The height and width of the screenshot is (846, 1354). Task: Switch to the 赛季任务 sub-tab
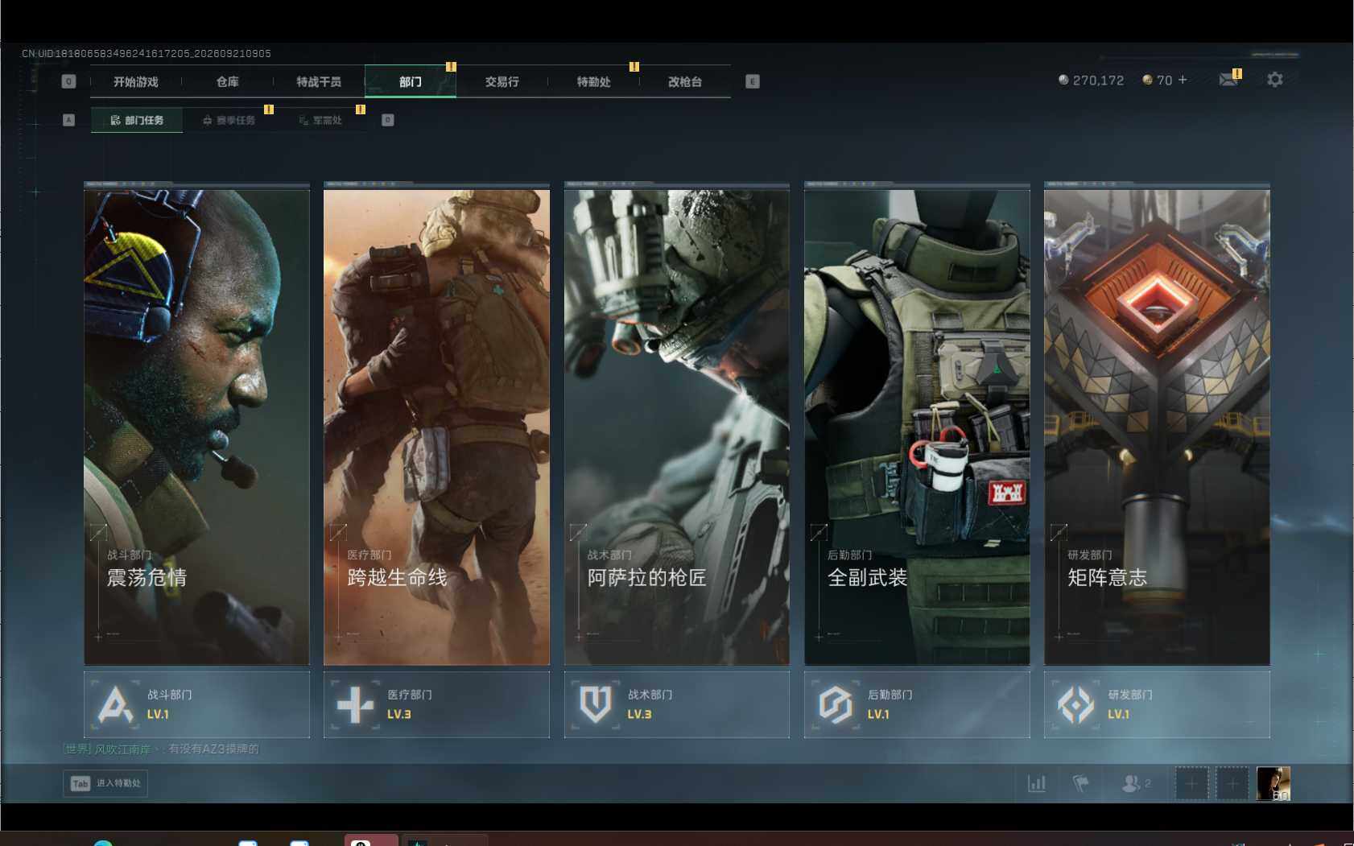point(229,120)
